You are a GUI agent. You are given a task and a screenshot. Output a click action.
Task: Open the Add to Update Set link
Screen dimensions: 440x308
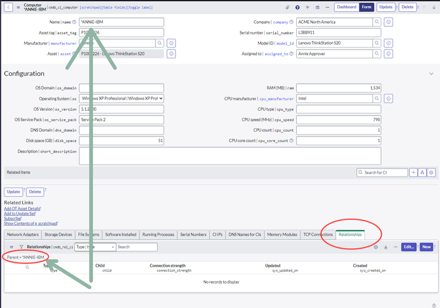[19, 213]
